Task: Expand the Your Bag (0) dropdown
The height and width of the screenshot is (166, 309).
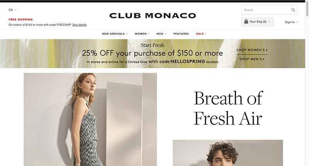Action: tap(257, 22)
